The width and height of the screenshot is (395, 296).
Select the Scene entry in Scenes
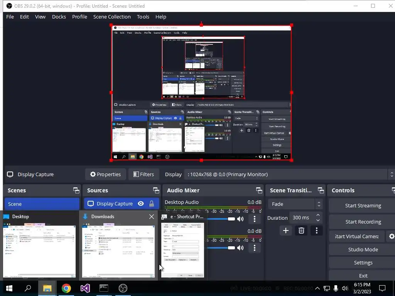42,204
